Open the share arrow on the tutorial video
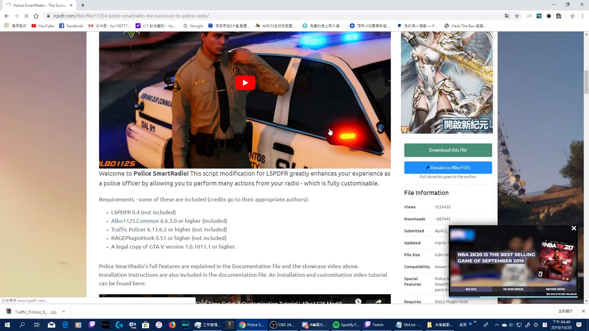589x331 pixels. click(378, 302)
